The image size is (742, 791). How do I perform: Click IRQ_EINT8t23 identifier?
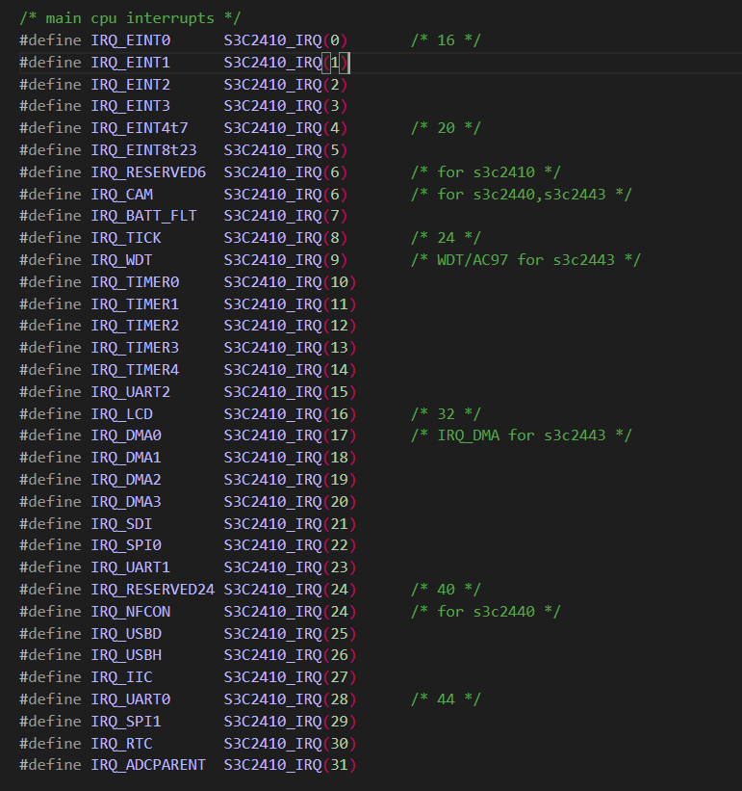(144, 150)
